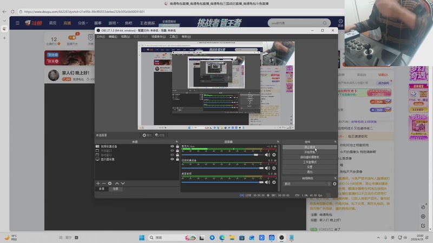Click 开始录制 start recording button
433x243 pixels.
coord(310,152)
